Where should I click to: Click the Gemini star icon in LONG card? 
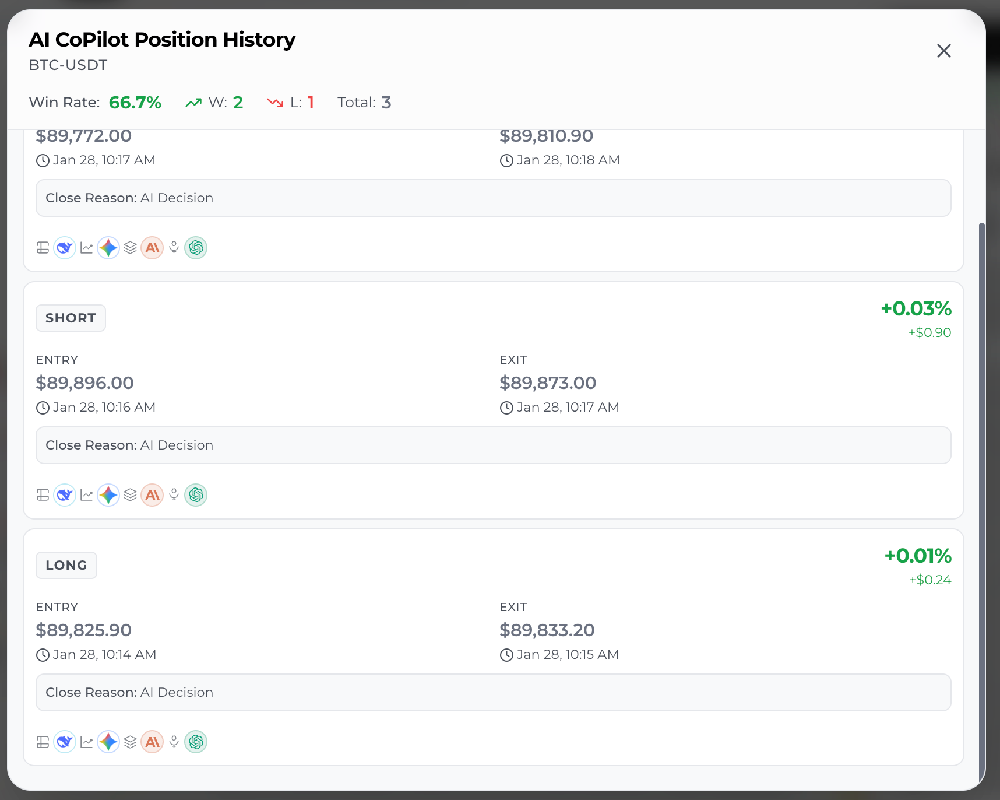point(108,742)
